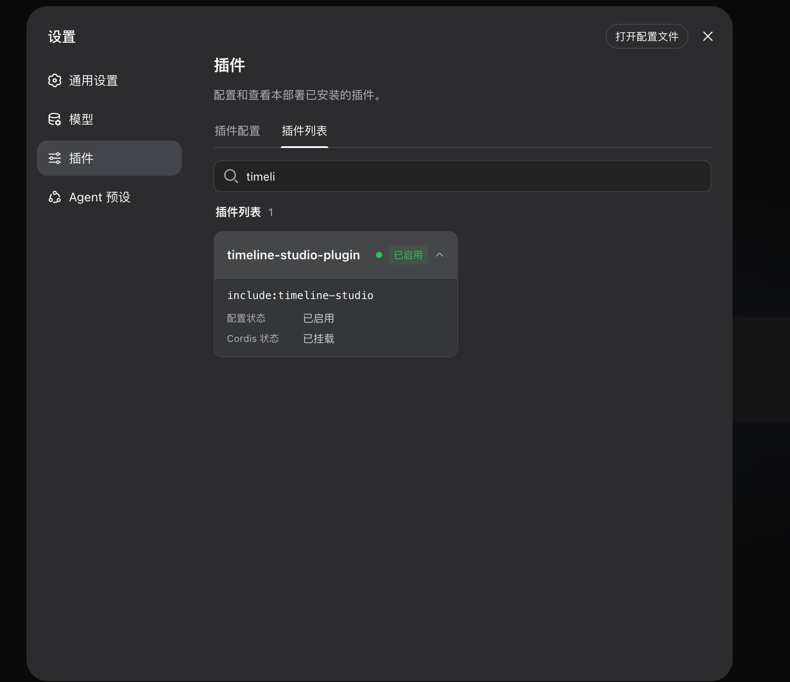Click the gear icon beside 通用设置

[55, 80]
